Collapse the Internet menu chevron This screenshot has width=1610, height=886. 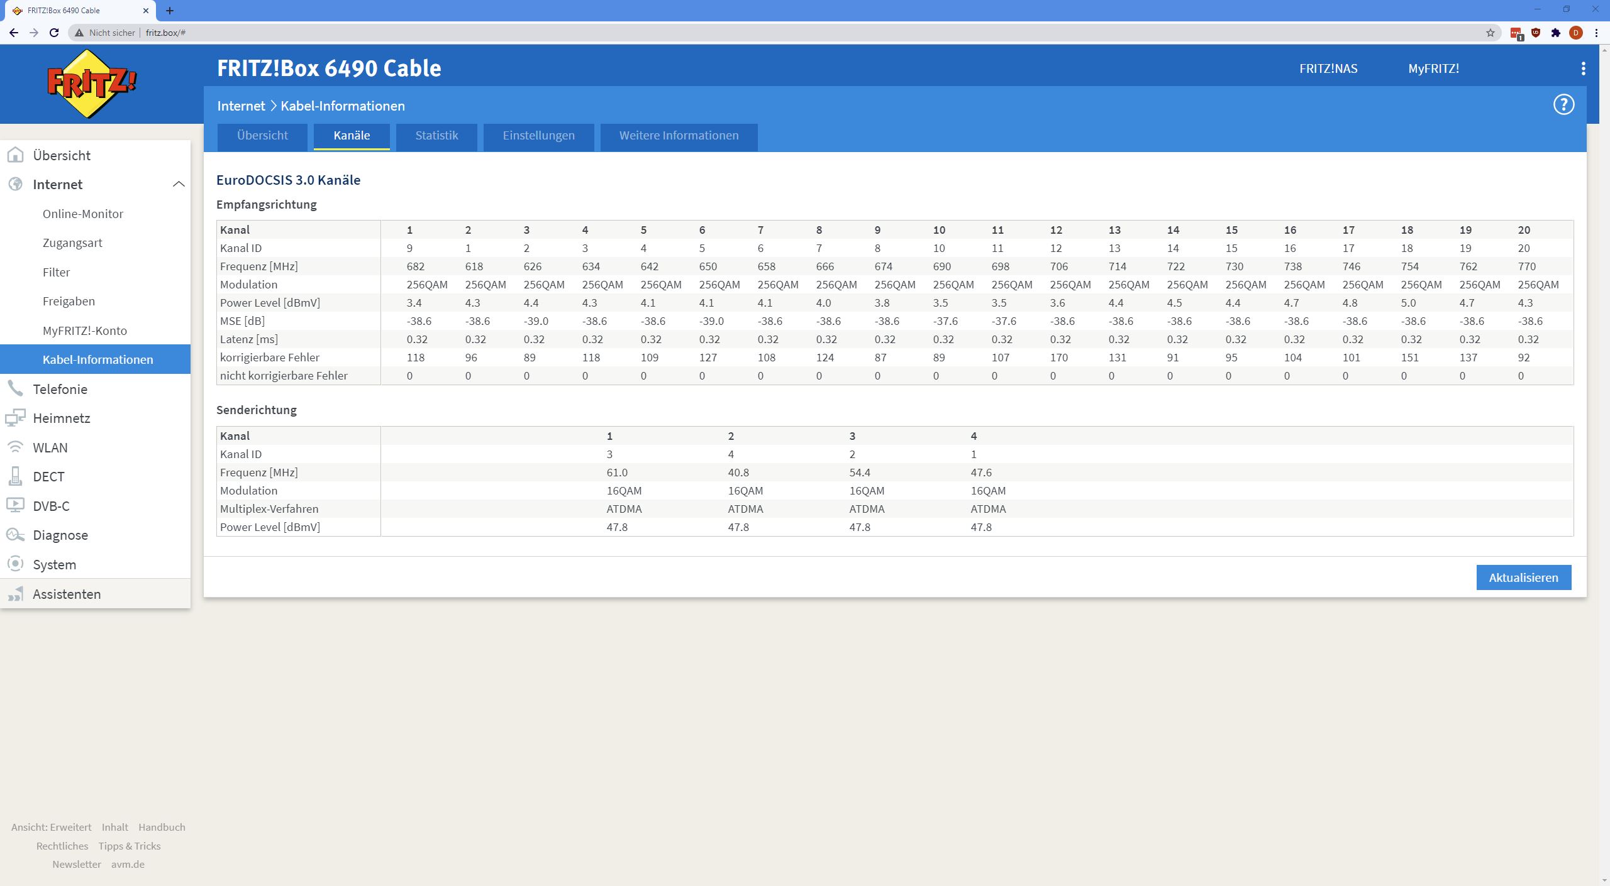(x=179, y=184)
